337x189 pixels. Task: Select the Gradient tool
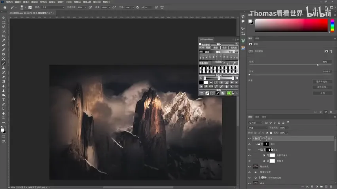4,82
